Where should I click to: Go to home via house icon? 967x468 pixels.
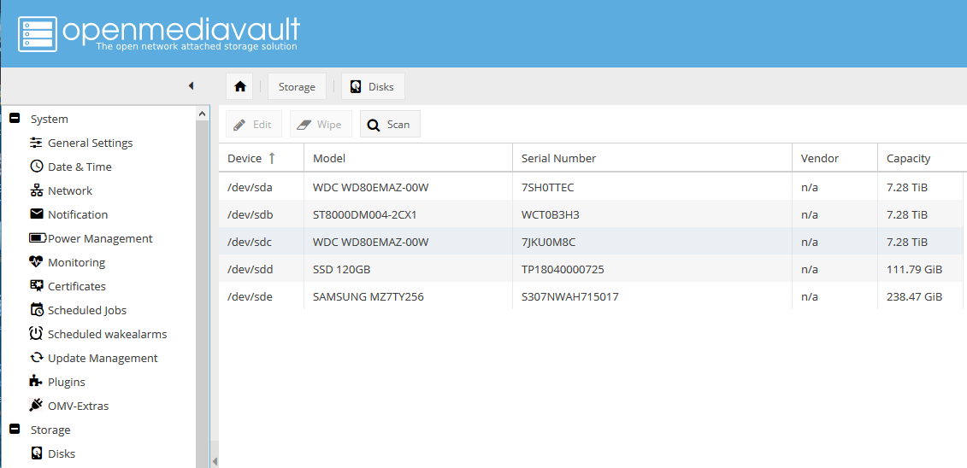click(x=240, y=87)
